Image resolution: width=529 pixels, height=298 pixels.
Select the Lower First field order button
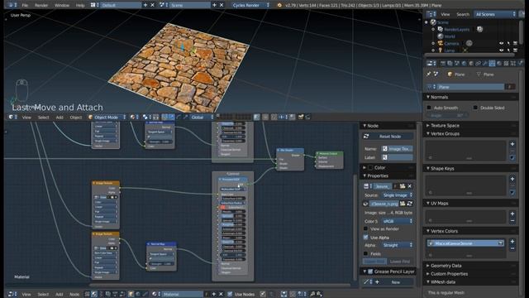coord(400,262)
